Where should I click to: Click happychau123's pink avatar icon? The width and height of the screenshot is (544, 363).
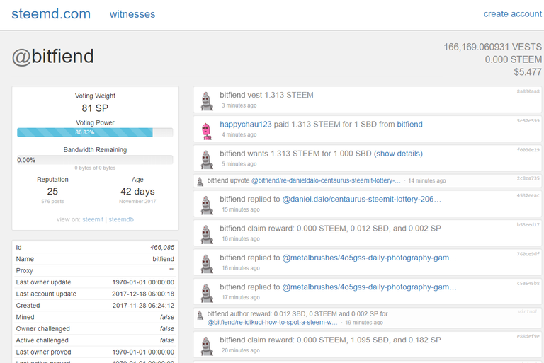tap(206, 129)
